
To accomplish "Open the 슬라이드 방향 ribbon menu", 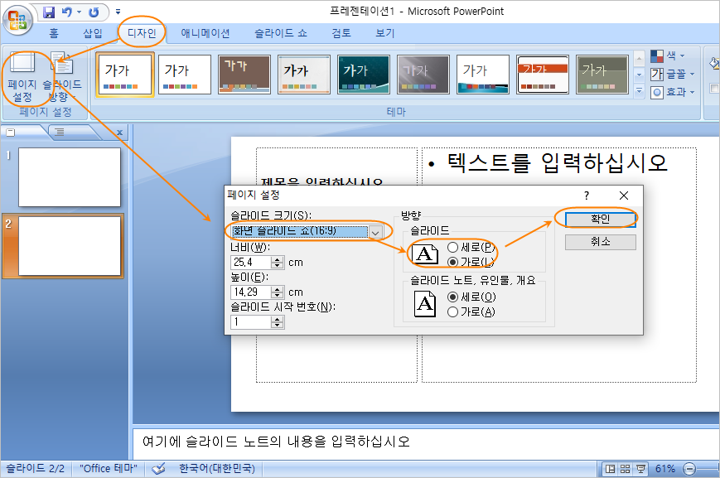I will click(x=62, y=77).
